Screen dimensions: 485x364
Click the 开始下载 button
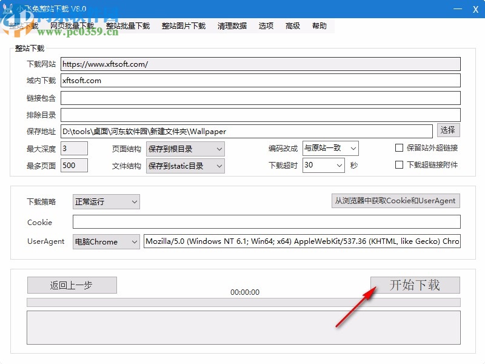click(x=415, y=285)
